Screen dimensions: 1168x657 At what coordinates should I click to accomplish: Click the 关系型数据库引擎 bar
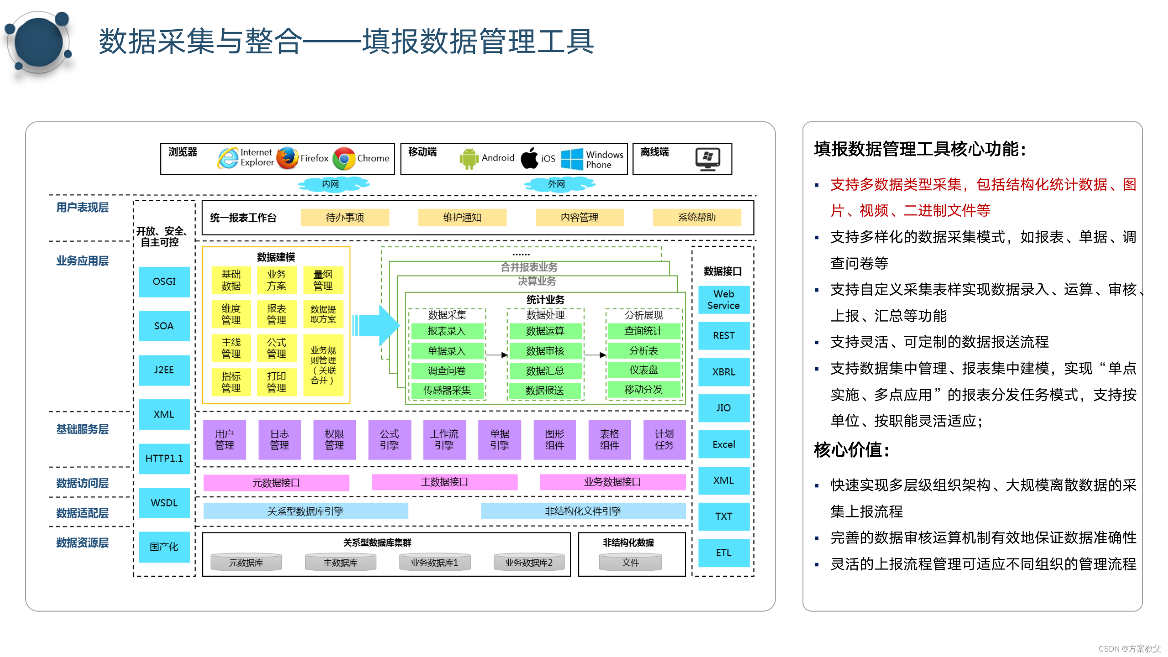point(306,511)
